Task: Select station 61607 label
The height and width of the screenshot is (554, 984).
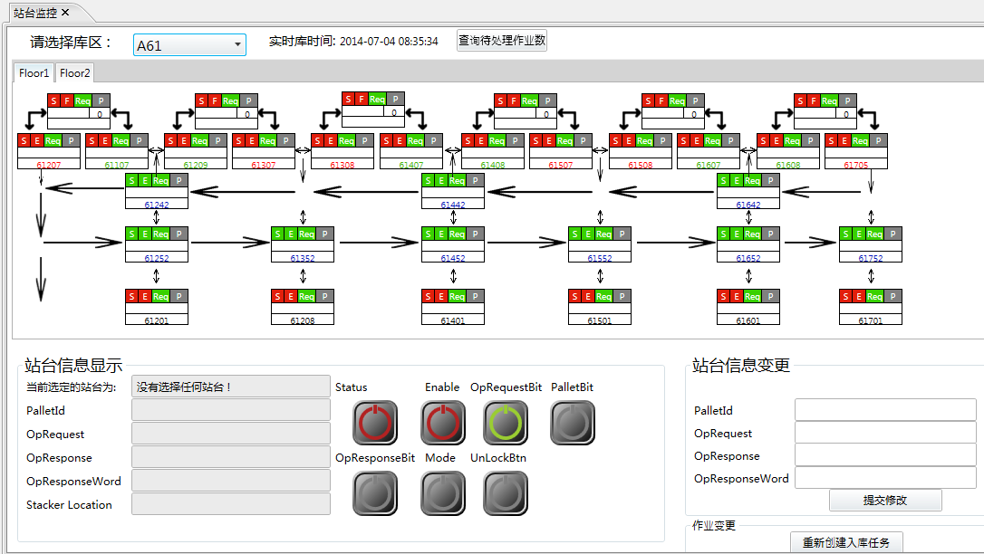Action: (x=709, y=165)
